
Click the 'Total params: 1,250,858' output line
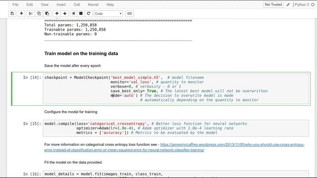[70, 25]
